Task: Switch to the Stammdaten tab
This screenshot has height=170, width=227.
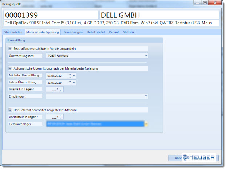Action: click(13, 32)
